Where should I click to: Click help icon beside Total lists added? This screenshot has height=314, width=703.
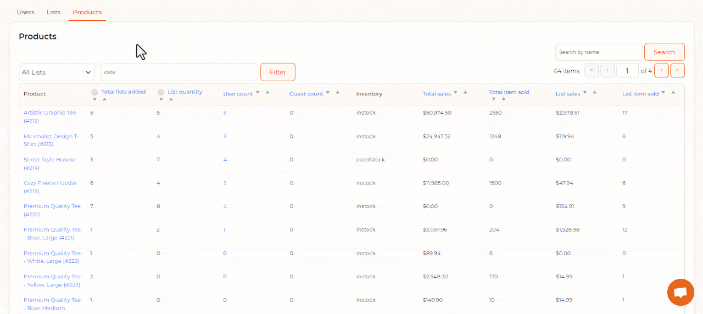click(94, 92)
